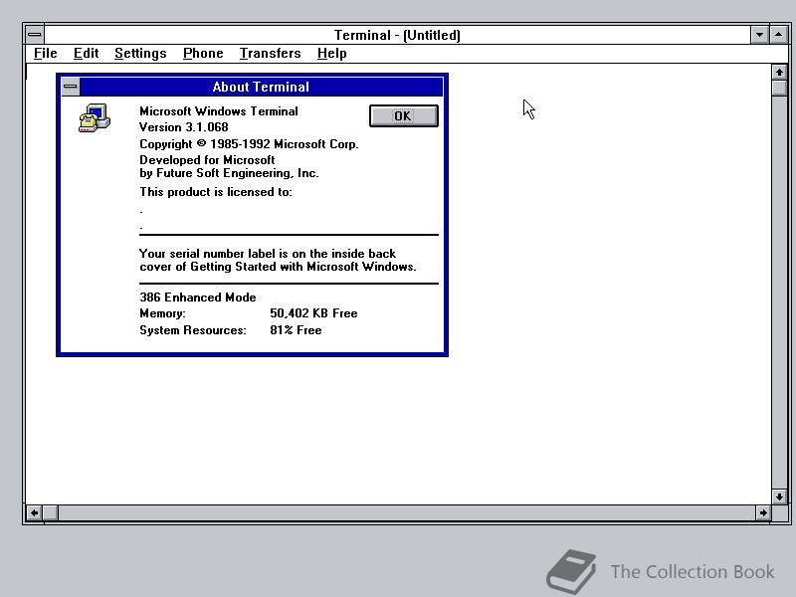The image size is (796, 597).
Task: Click the Terminal - (Untitled) title bar
Action: 397,35
